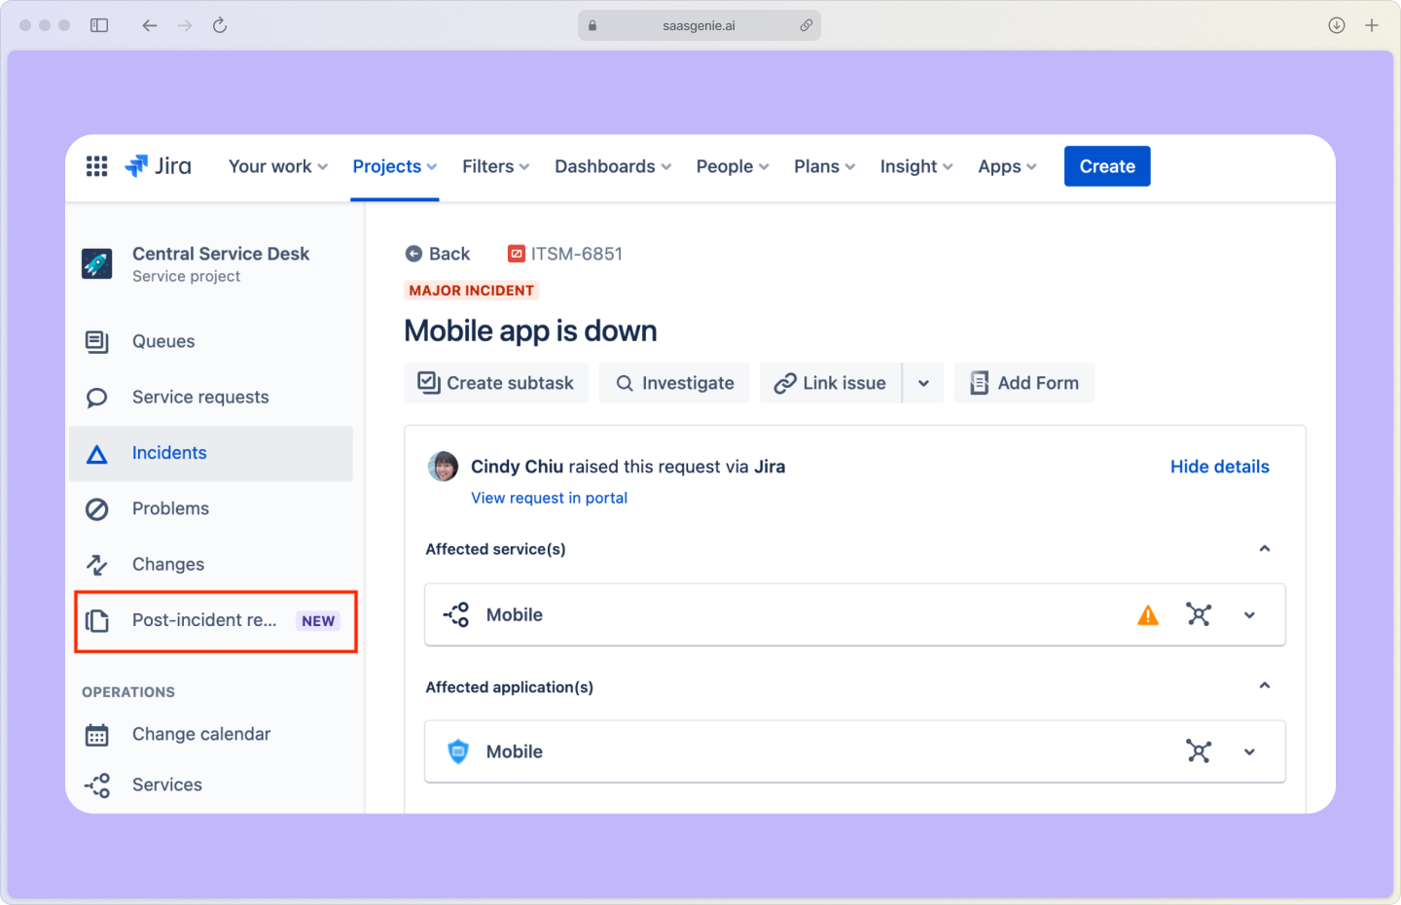This screenshot has height=905, width=1401.
Task: Click the service nodes icon beside Mobile service
Action: [456, 614]
